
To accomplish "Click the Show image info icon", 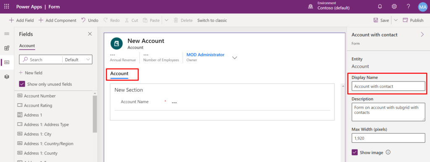I will (x=388, y=152).
